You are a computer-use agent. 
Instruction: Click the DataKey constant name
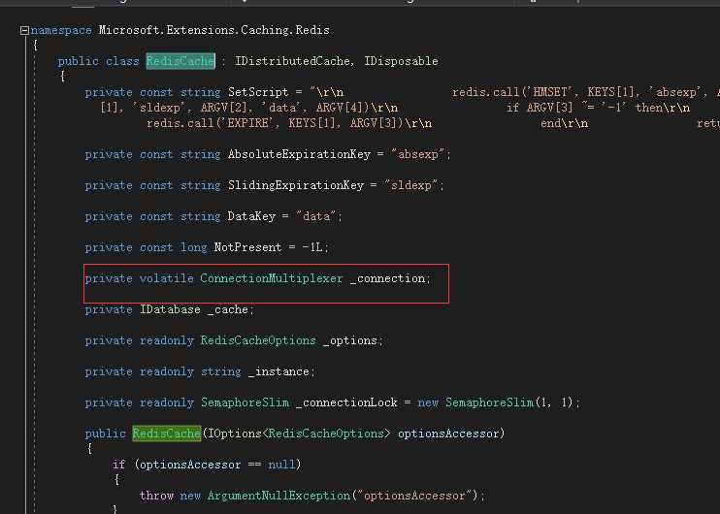click(x=251, y=216)
